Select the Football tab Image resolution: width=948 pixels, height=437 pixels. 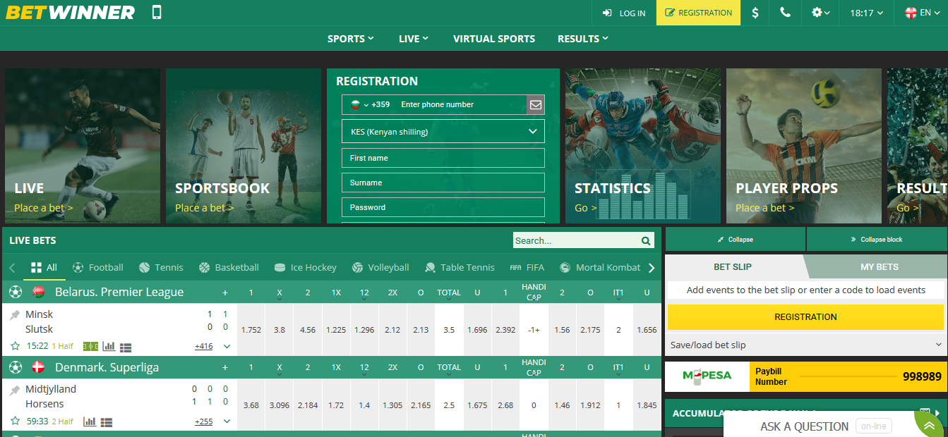[97, 267]
